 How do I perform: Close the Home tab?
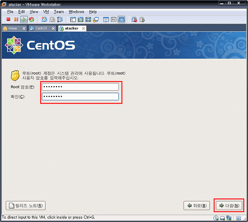coord(24,28)
